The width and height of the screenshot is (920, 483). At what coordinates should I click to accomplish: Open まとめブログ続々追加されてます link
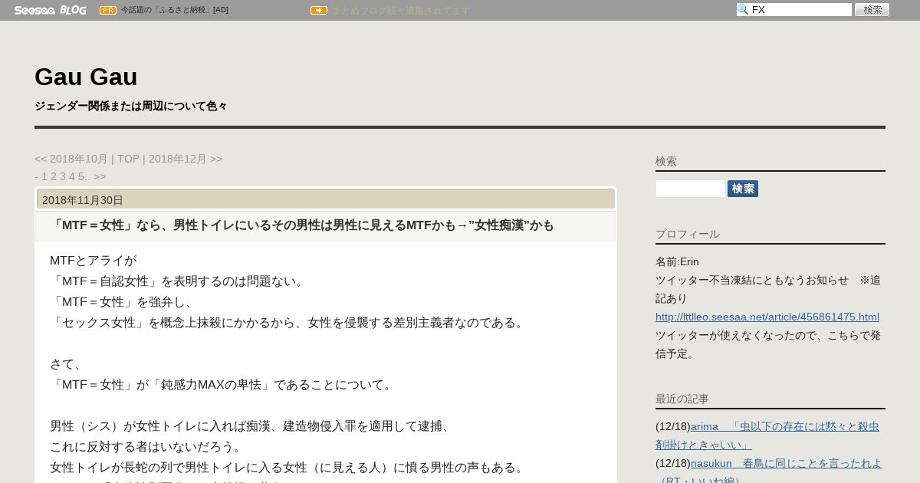(400, 11)
